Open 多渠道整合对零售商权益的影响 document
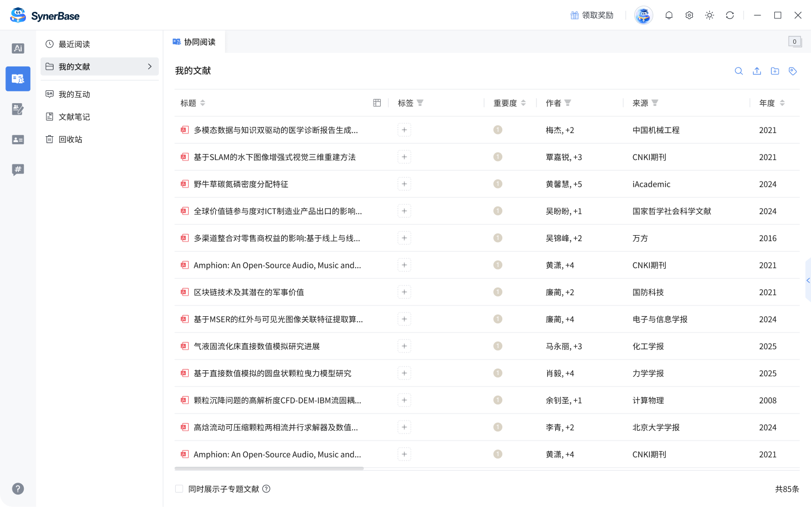This screenshot has width=811, height=507. click(x=277, y=238)
